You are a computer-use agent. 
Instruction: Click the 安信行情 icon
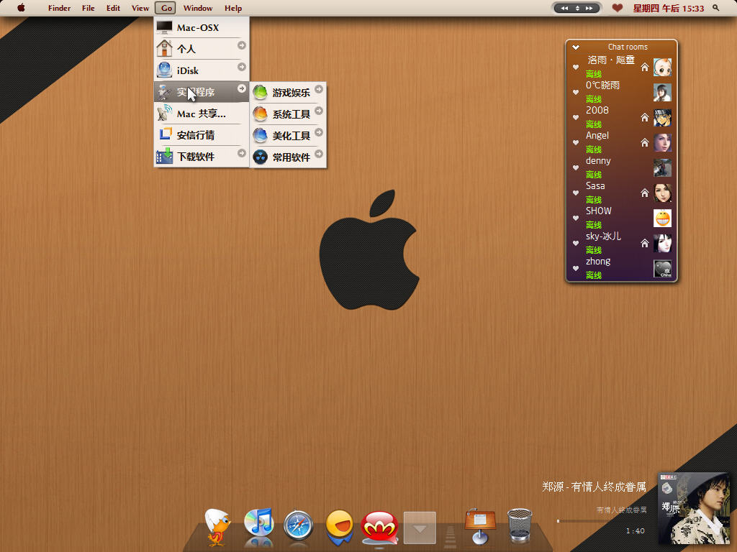(165, 134)
